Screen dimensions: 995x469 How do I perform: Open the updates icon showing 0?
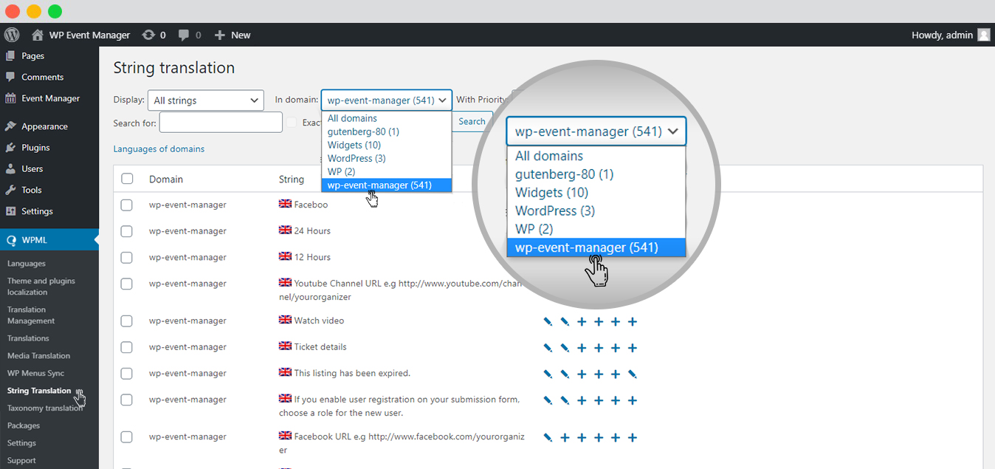(x=148, y=35)
